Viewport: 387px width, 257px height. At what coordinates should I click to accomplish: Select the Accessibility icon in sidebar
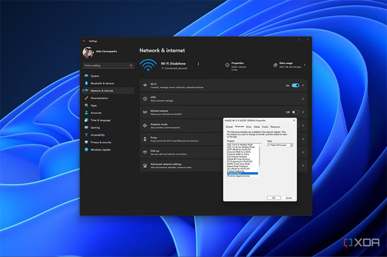coord(87,135)
